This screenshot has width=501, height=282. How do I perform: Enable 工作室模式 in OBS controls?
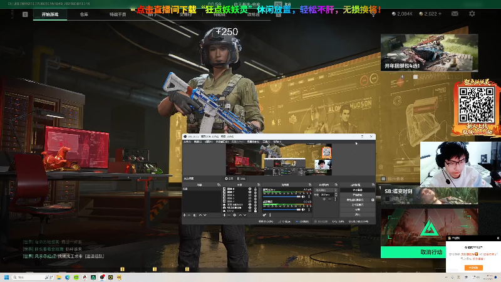pos(358,205)
